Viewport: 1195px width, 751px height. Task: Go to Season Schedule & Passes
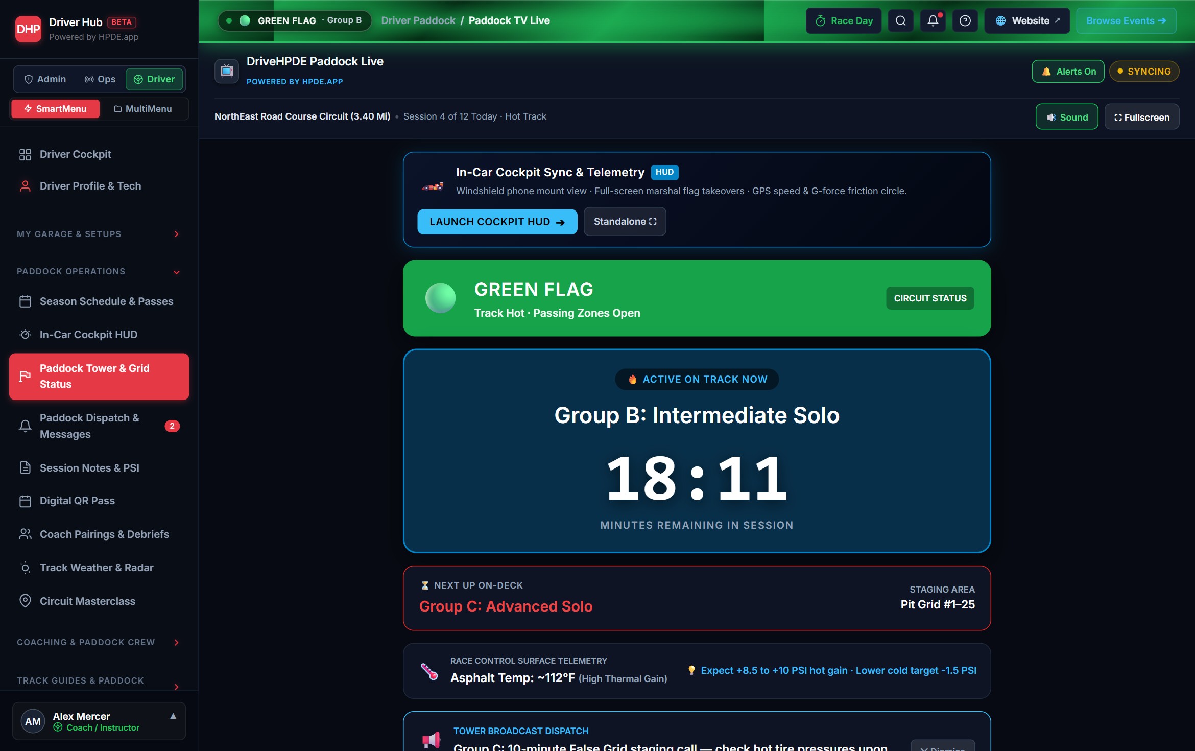tap(99, 301)
